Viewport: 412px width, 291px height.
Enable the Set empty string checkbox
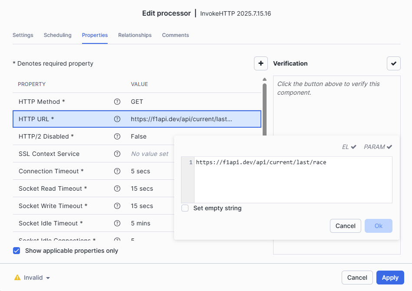point(185,208)
